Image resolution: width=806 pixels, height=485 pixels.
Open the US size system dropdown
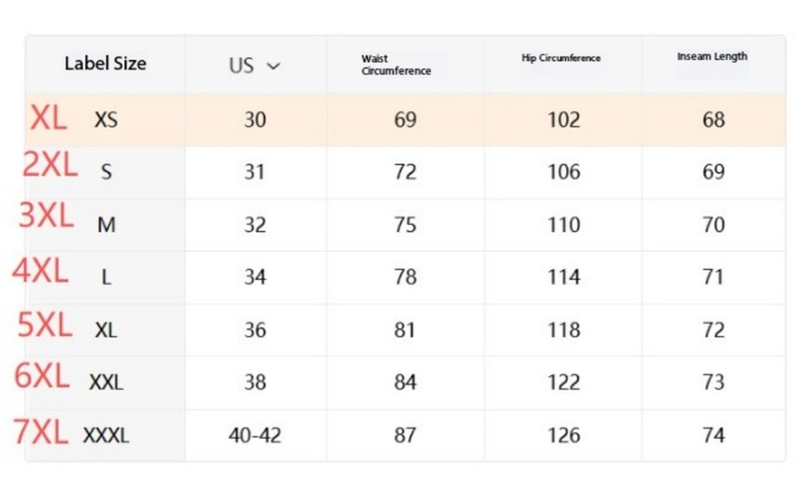point(254,66)
